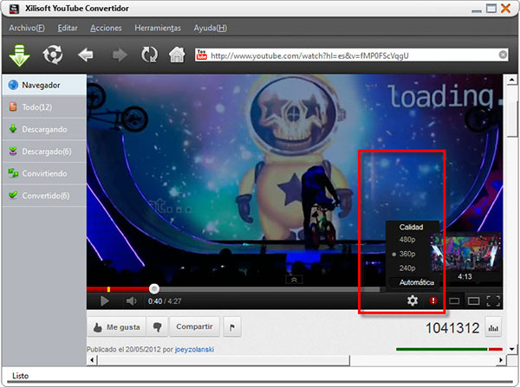Open the joeyzolanski channel link
Viewport: 520px width, 387px height.
194,350
